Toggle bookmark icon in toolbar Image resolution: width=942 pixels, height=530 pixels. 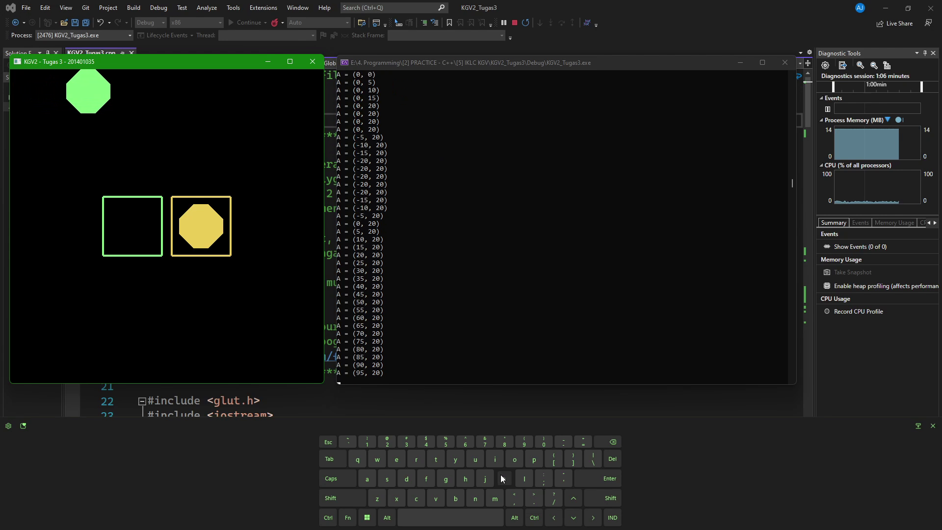[449, 23]
